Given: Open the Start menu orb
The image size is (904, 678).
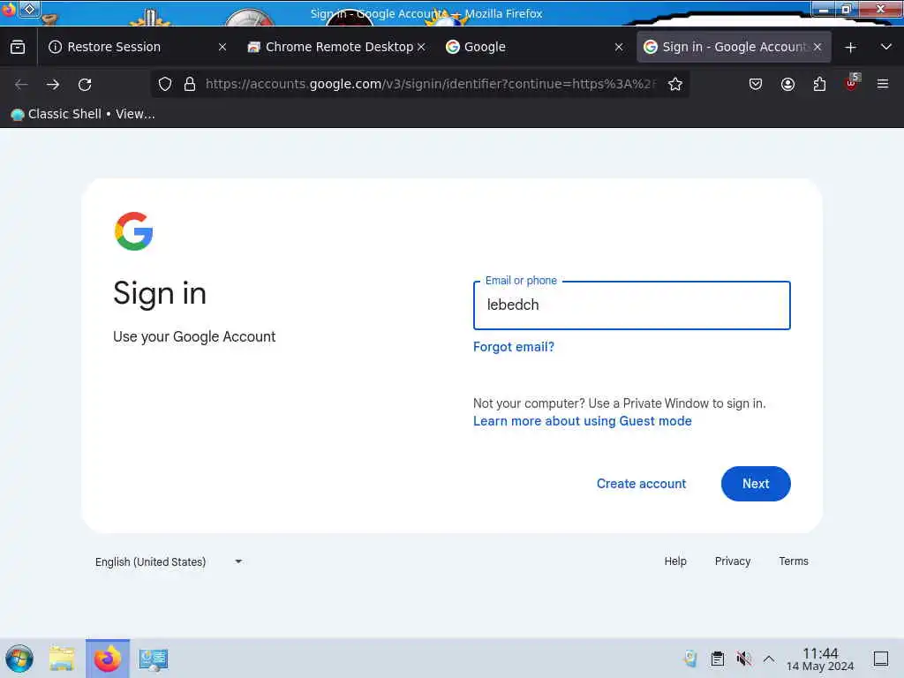Looking at the screenshot, I should pyautogui.click(x=19, y=659).
